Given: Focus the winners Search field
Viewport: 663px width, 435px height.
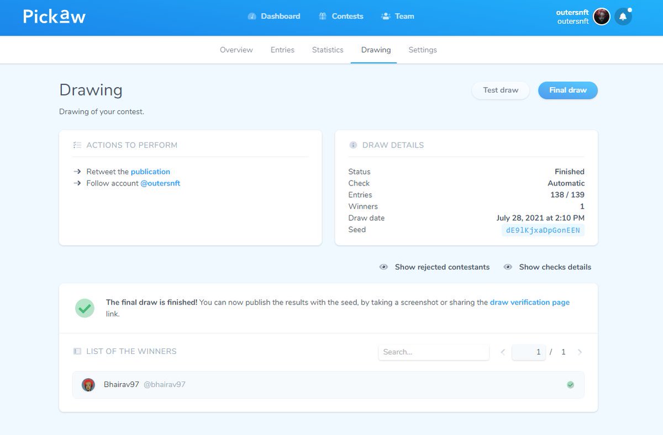Looking at the screenshot, I should 434,352.
